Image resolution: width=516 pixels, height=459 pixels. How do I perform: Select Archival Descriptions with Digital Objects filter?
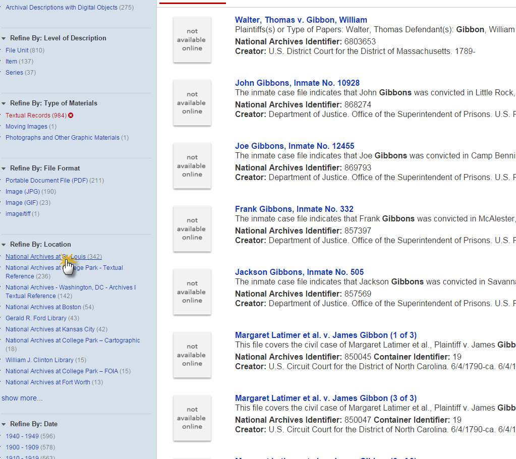pos(61,8)
